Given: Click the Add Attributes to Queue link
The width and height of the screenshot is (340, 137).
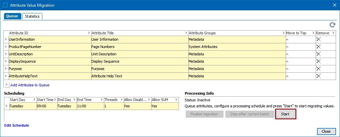Looking at the screenshot, I should coord(30,85).
